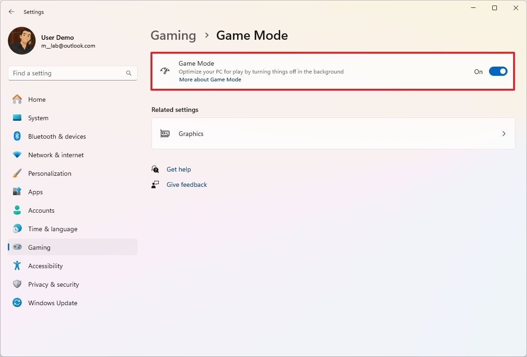The width and height of the screenshot is (527, 357).
Task: Click the Accessibility person icon
Action: pos(17,266)
